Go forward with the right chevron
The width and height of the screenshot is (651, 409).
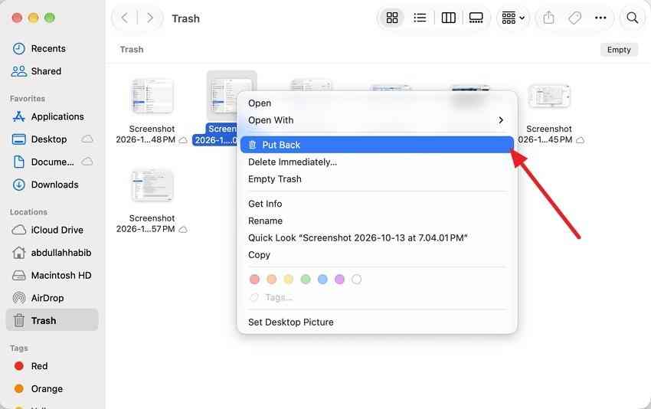click(x=150, y=18)
